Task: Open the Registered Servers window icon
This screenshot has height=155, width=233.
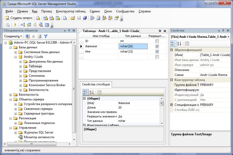Action: (92, 18)
